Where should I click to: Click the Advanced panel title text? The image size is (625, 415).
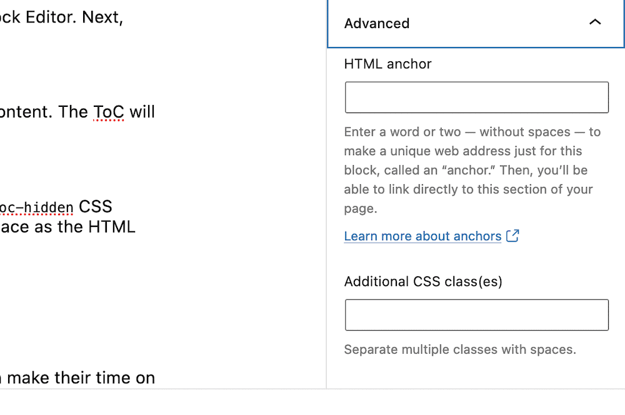tap(377, 24)
